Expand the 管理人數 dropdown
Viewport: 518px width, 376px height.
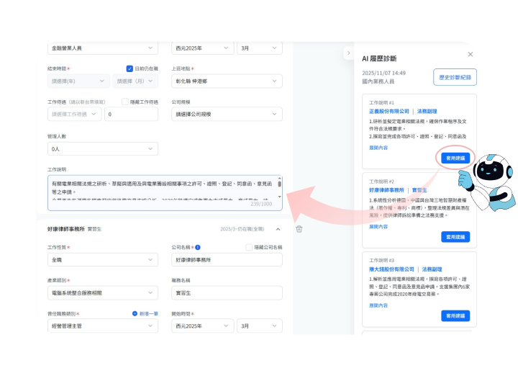101,148
